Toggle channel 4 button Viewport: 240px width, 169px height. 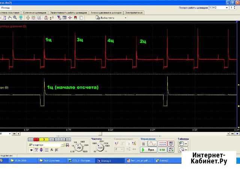click(52, 139)
